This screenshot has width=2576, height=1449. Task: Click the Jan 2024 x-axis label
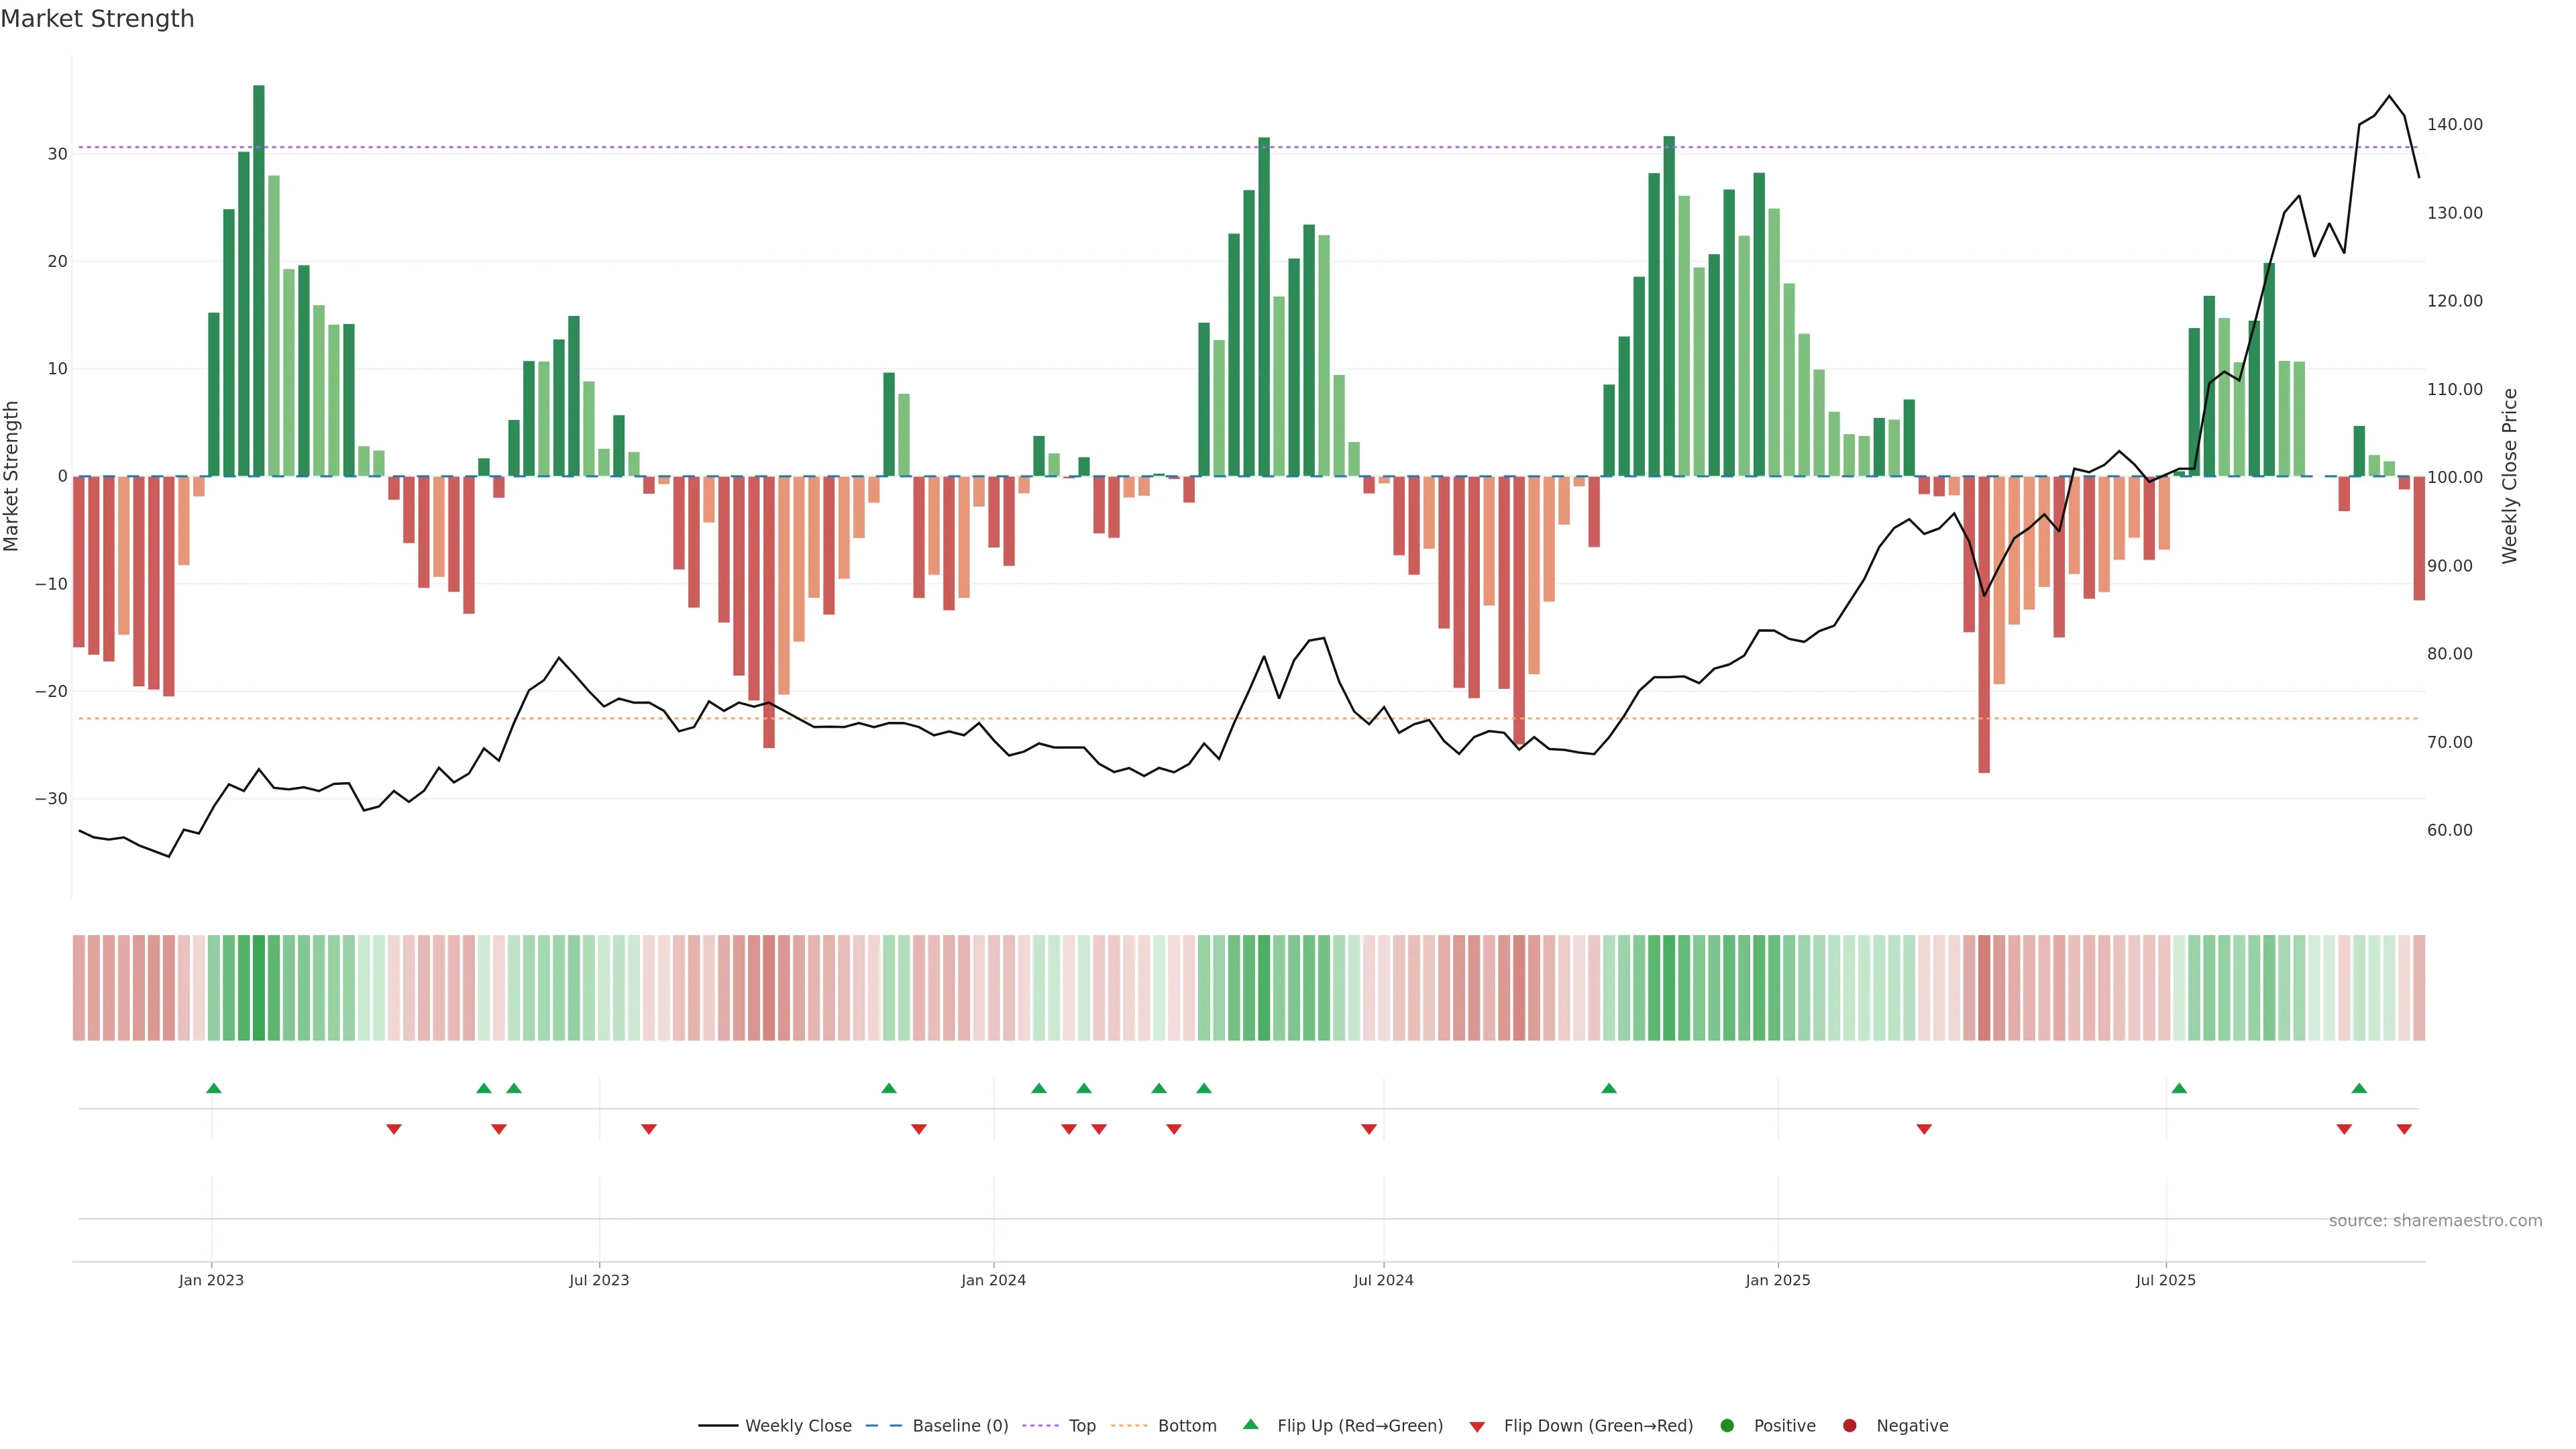pos(993,1280)
